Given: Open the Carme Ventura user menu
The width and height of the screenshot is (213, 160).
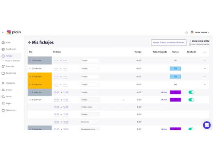Looking at the screenshot, I should pos(200,32).
